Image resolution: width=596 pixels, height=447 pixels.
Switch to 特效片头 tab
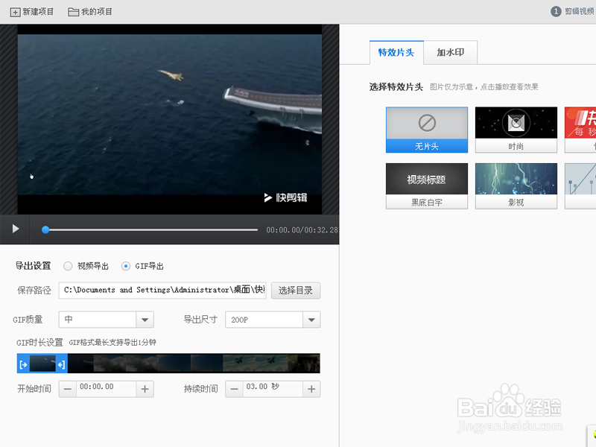396,52
